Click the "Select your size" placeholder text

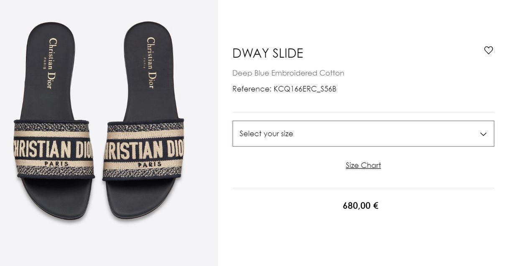[x=266, y=134]
